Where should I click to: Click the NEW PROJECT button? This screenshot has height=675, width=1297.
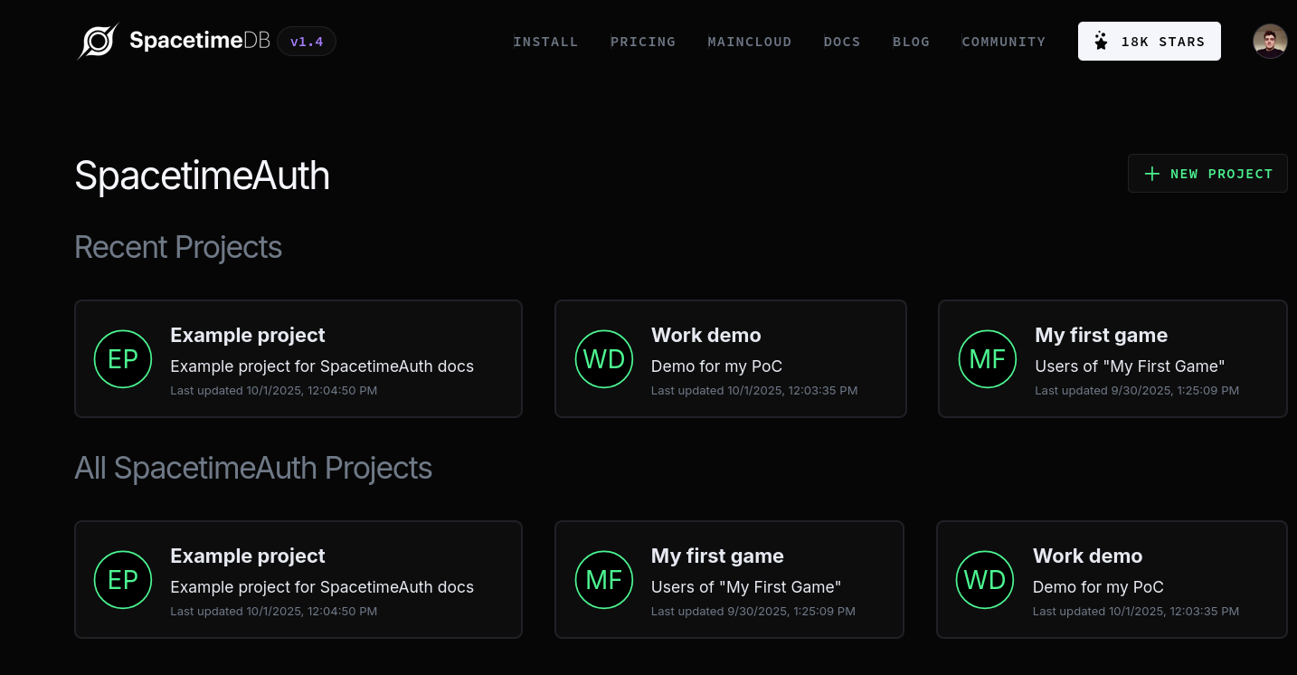point(1207,173)
